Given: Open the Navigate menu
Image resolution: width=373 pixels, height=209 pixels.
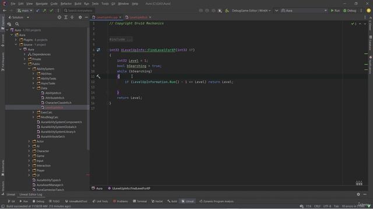Looking at the screenshot, I should [41, 3].
